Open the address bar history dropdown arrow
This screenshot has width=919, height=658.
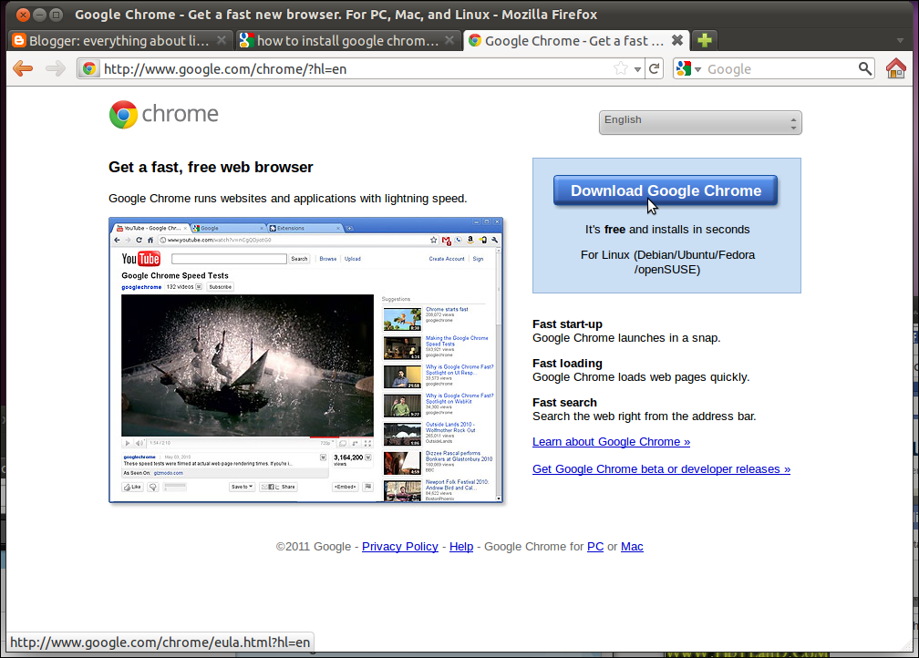(x=637, y=69)
